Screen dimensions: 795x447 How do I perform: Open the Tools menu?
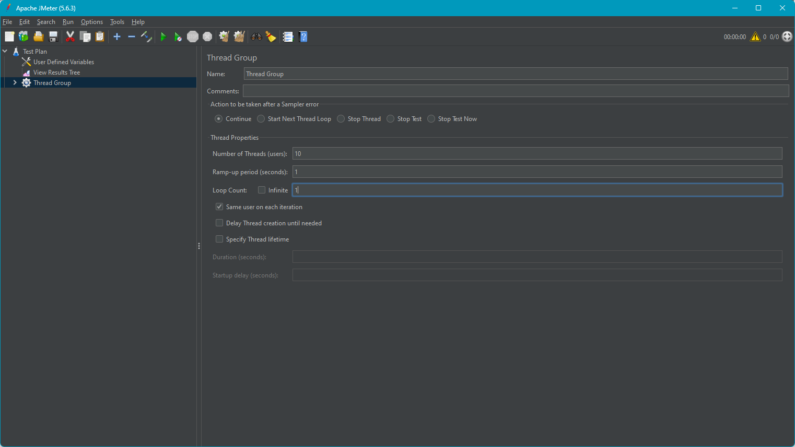tap(117, 22)
